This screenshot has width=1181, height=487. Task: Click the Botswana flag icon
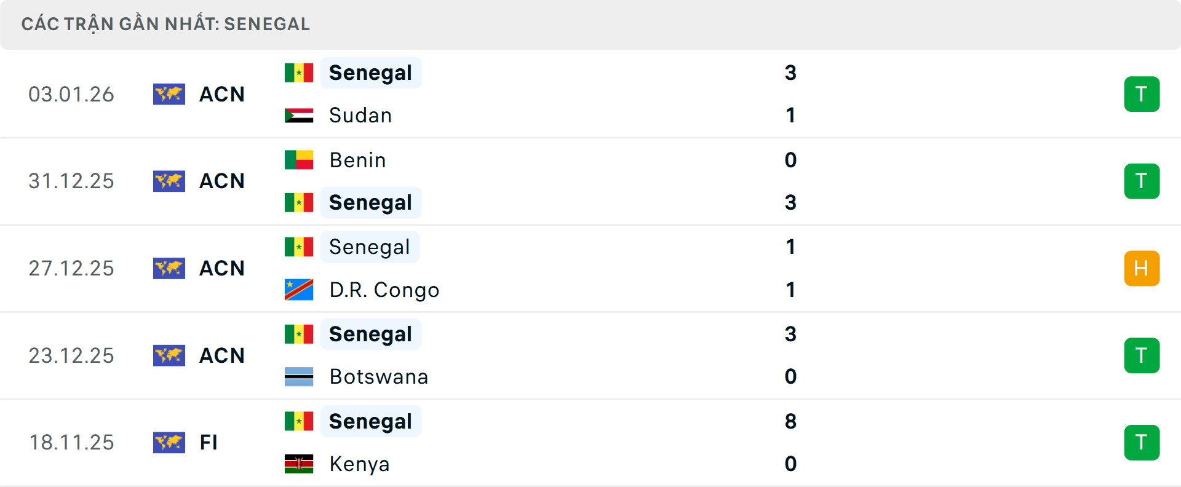[298, 376]
